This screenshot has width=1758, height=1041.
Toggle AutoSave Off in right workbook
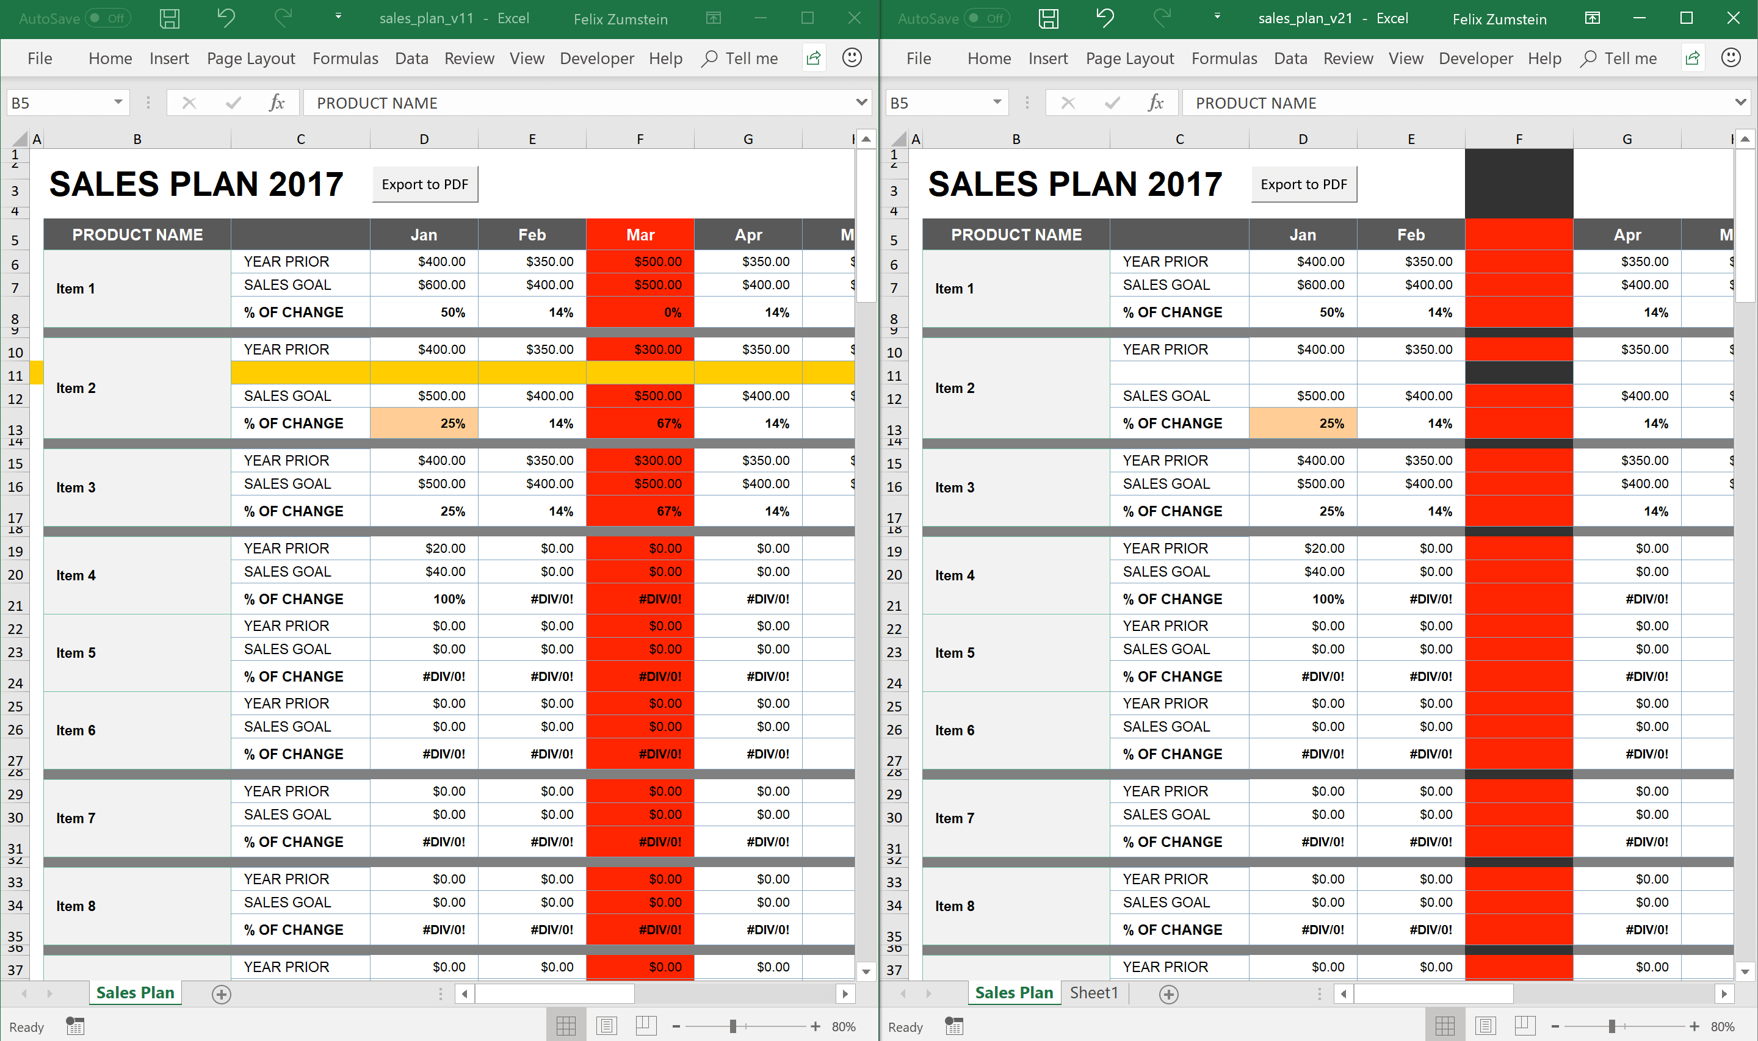(992, 17)
